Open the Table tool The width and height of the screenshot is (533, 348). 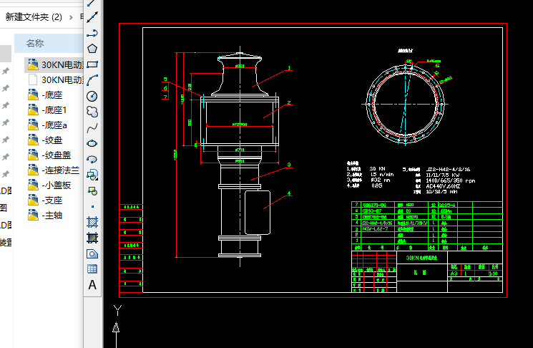pyautogui.click(x=92, y=269)
